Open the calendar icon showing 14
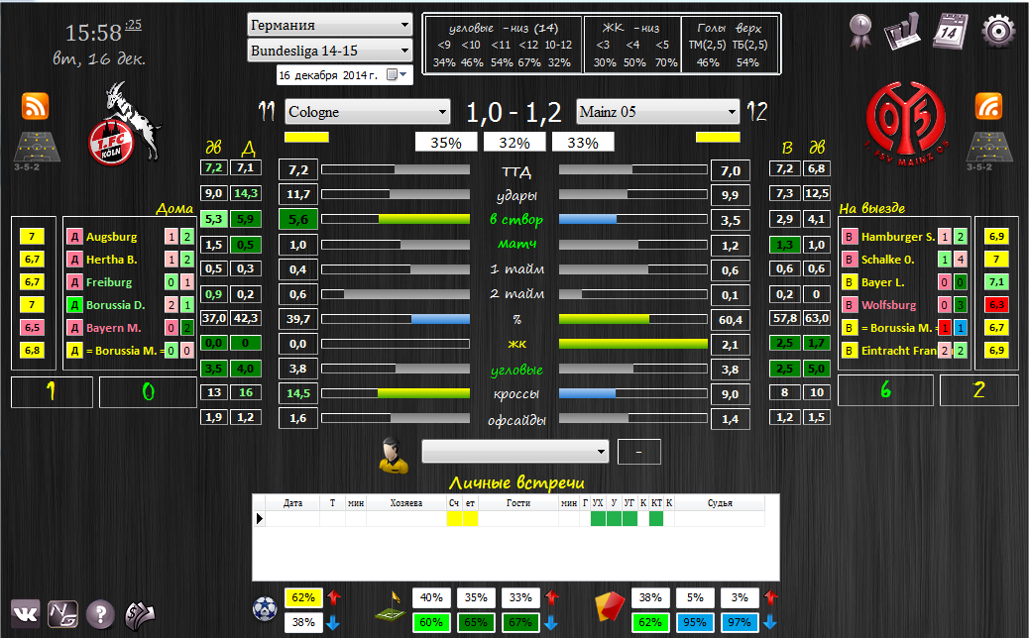 click(x=950, y=31)
